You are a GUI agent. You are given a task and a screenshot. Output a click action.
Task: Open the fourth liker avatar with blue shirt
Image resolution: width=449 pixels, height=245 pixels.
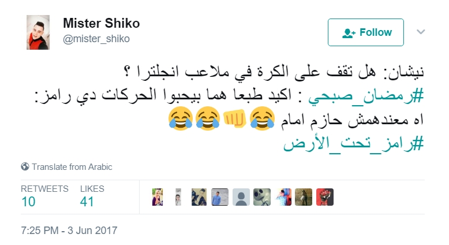tap(220, 197)
